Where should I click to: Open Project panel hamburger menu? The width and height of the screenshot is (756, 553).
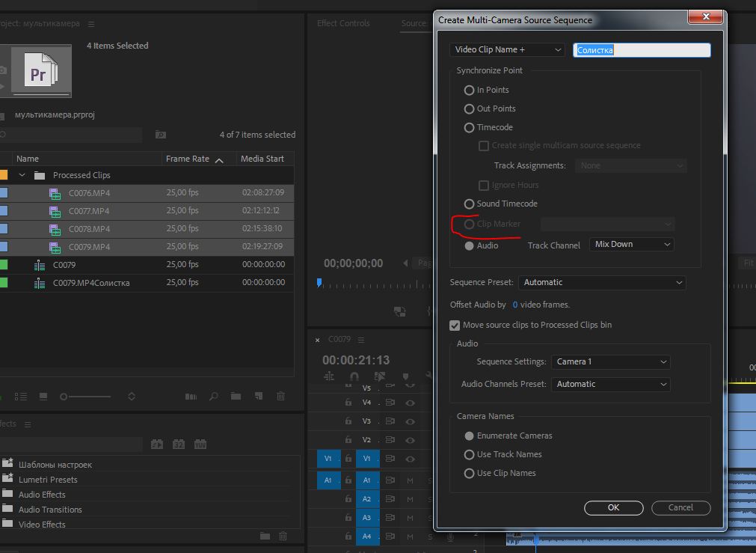tap(91, 24)
